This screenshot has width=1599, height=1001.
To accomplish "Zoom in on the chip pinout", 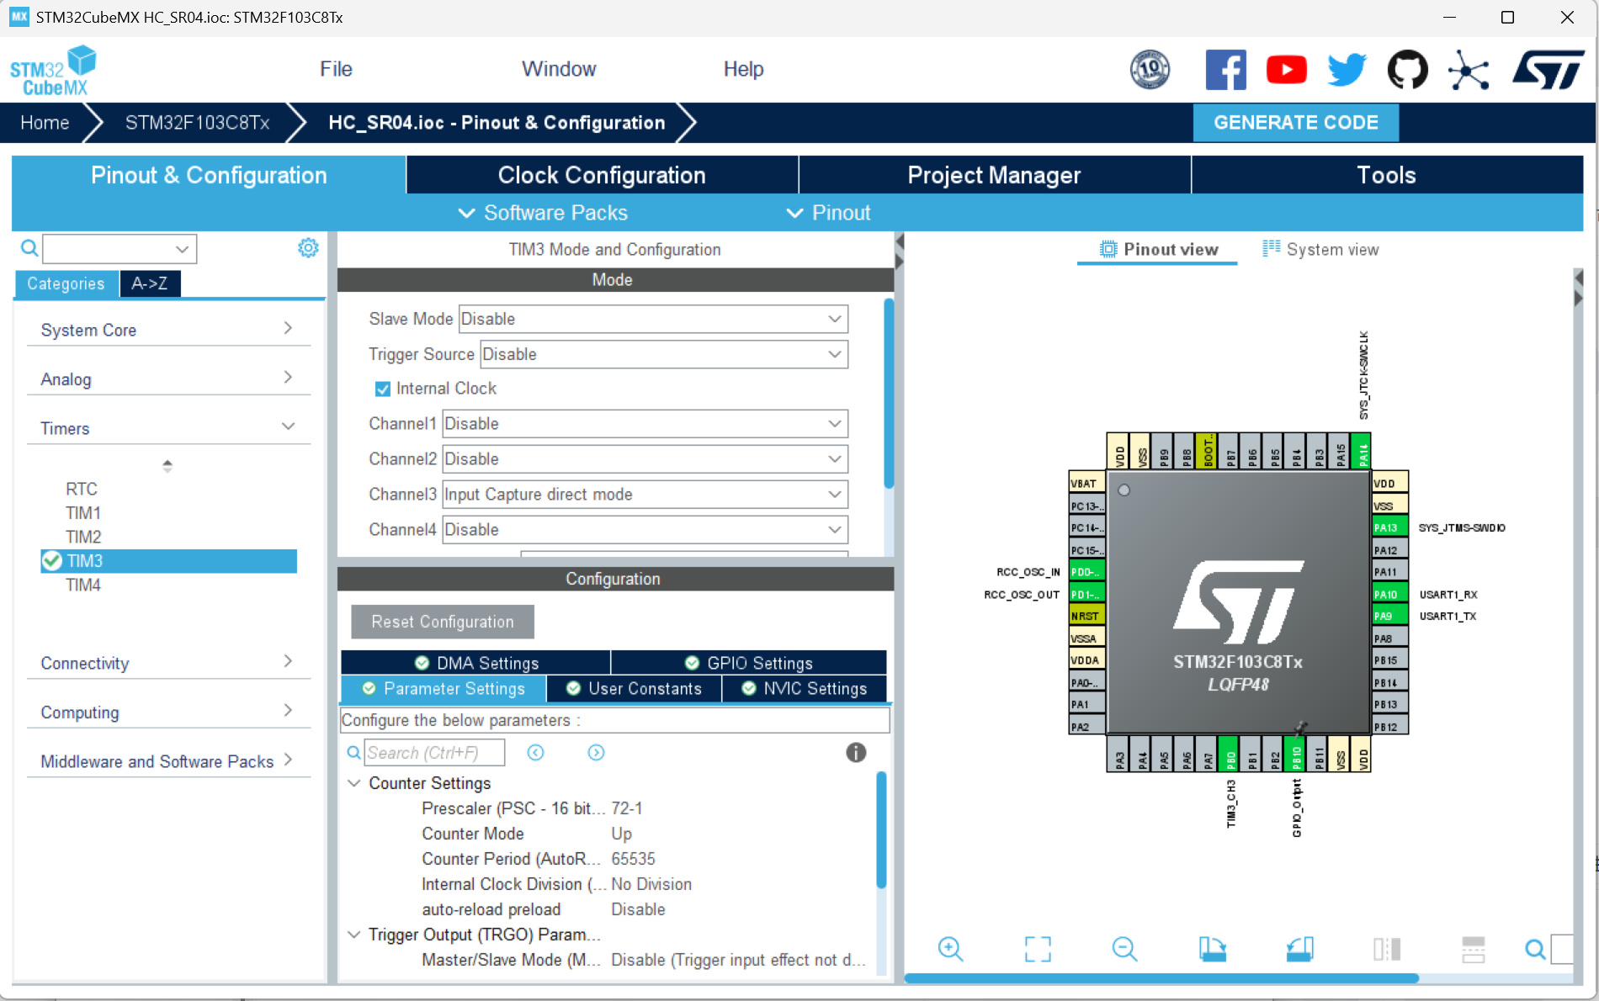I will (x=950, y=949).
